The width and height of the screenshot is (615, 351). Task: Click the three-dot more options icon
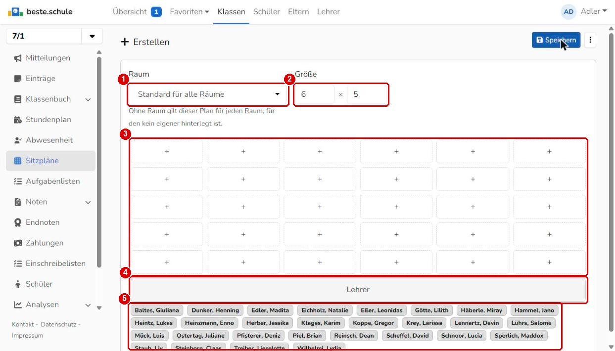[x=590, y=41]
